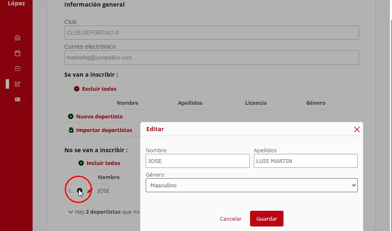Click the Cancelar link

click(231, 219)
